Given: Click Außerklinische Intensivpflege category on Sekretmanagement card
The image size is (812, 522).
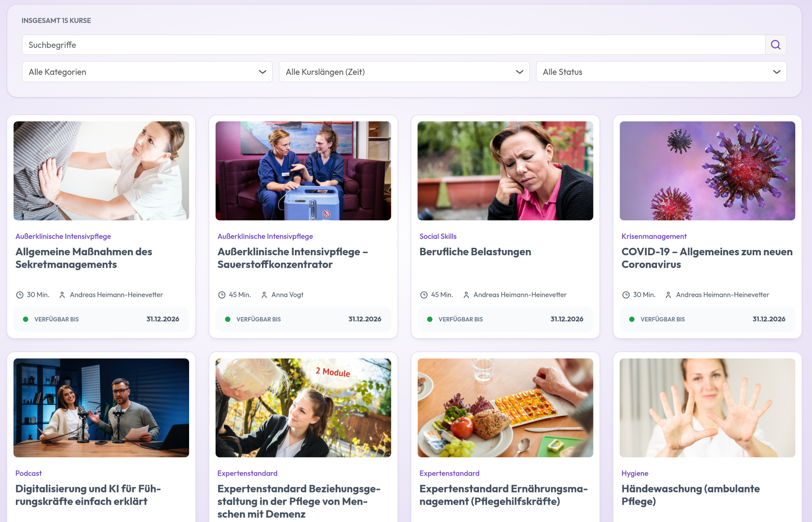Looking at the screenshot, I should [x=63, y=236].
